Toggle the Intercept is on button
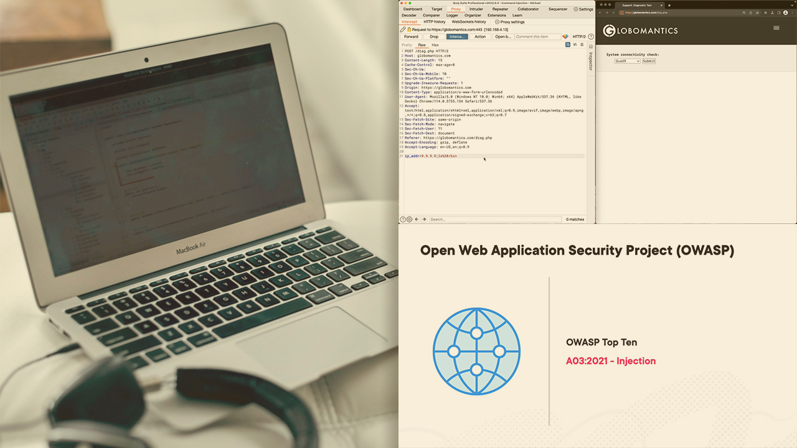Screen dimensions: 797x448 point(457,37)
